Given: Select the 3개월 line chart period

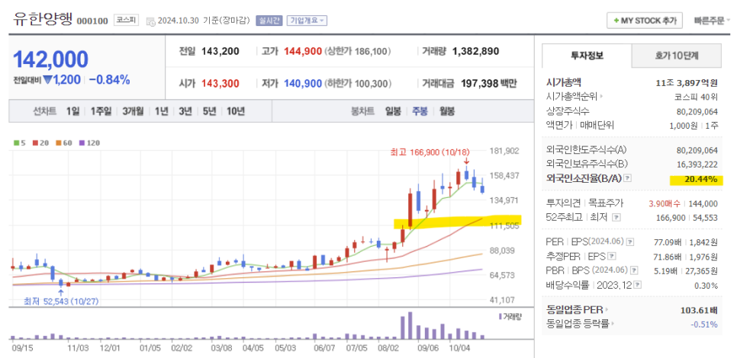Looking at the screenshot, I should coord(134,111).
